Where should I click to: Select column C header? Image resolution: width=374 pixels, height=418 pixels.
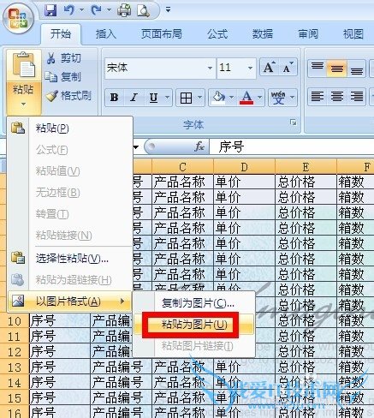click(182, 167)
